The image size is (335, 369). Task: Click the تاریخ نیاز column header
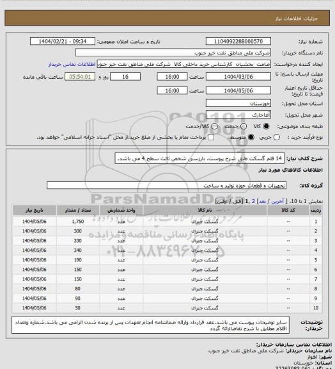tap(35, 210)
